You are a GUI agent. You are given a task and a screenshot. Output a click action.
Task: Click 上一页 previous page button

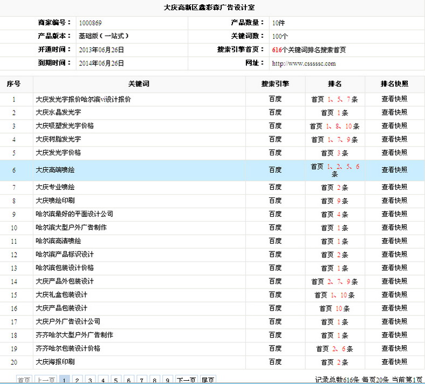pos(46,380)
